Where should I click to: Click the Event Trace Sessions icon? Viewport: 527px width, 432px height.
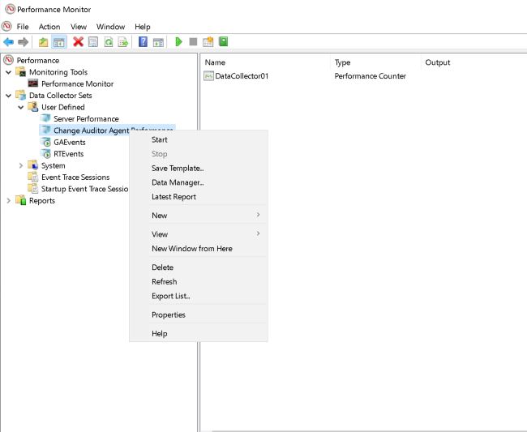pos(33,177)
